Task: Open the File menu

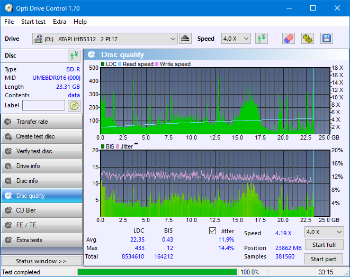Action: (9, 22)
